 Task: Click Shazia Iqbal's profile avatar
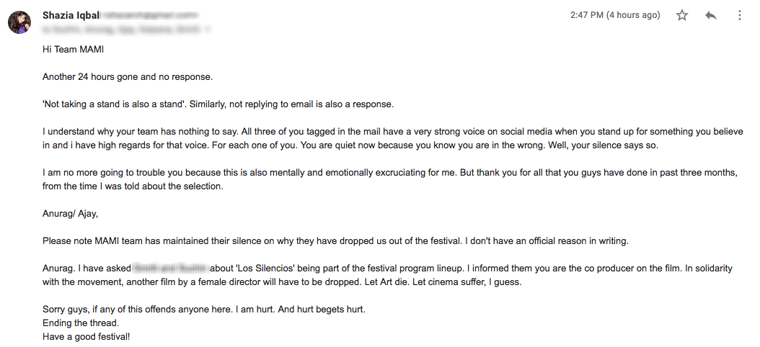[19, 22]
